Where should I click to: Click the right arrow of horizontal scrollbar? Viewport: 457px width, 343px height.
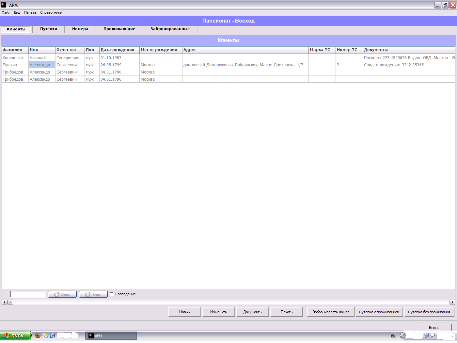452,302
